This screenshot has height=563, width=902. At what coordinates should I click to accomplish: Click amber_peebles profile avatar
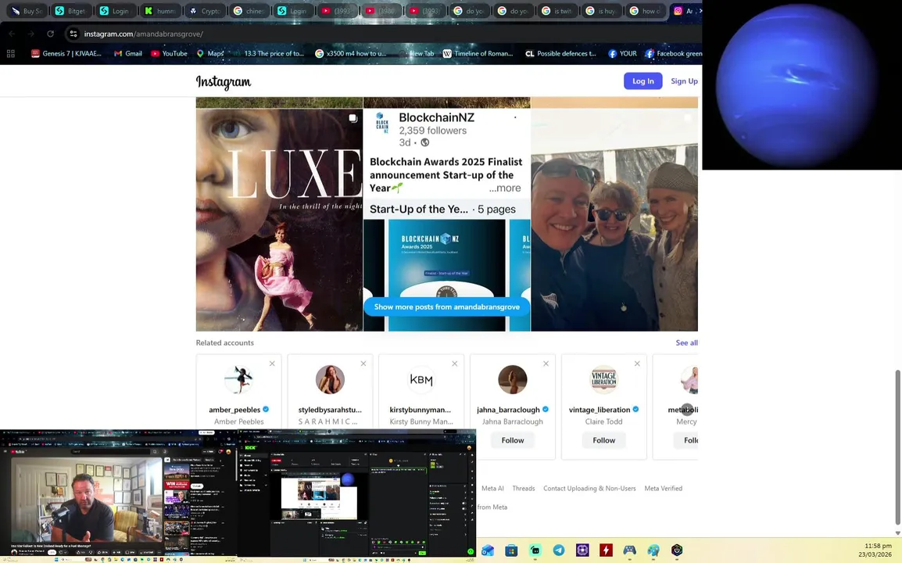[238, 379]
